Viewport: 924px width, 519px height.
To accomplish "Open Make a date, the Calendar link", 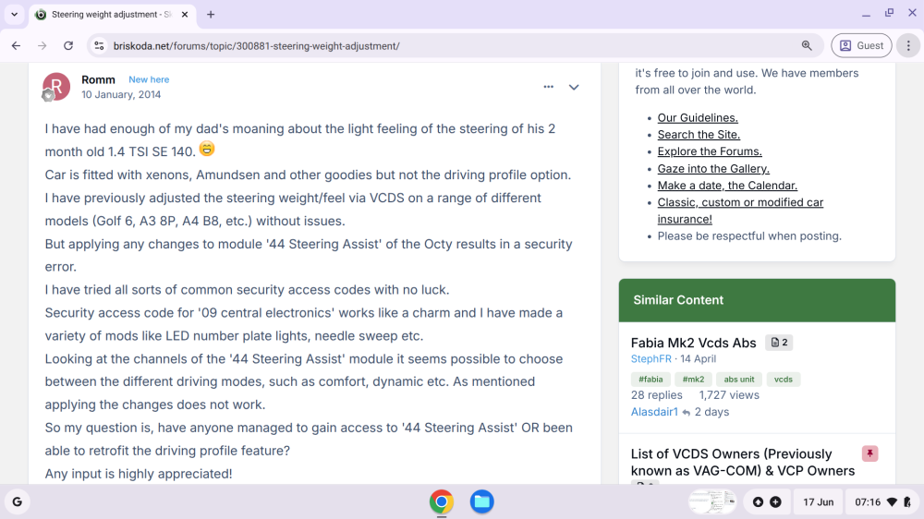I will tap(727, 186).
